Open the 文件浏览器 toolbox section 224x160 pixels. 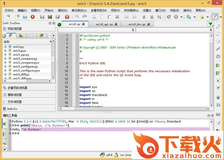[x=17, y=102]
